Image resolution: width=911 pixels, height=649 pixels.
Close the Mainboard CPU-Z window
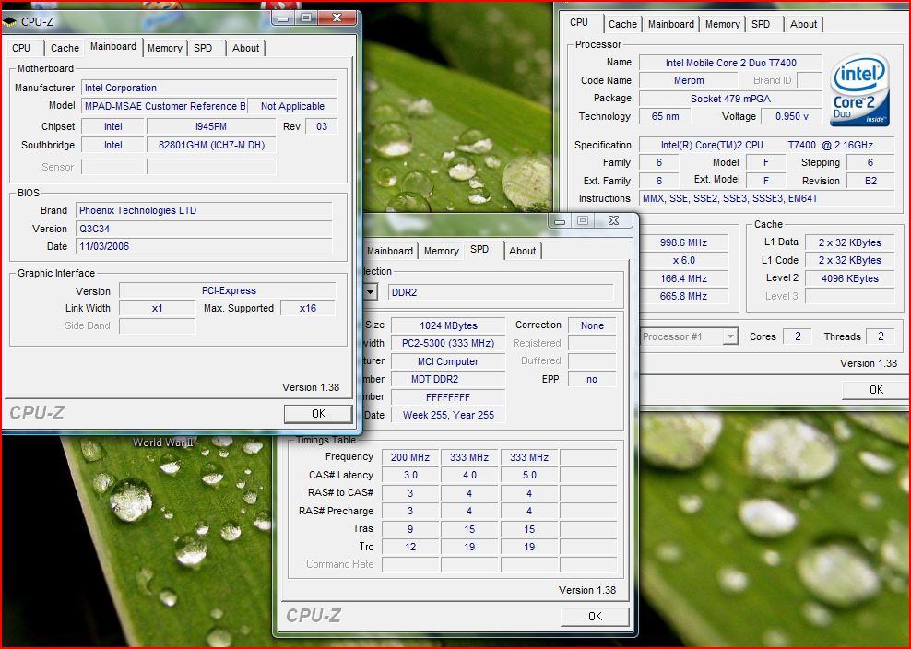(337, 18)
